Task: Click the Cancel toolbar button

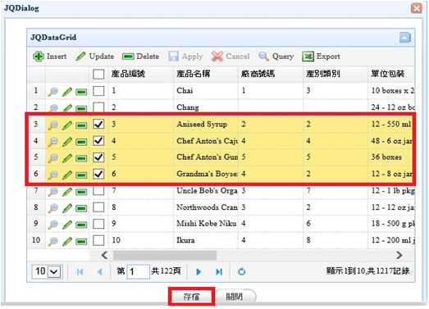Action: tap(230, 57)
